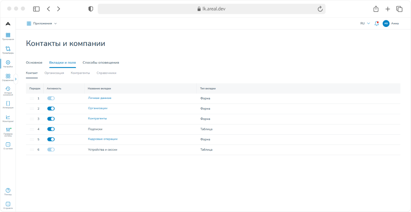Open the RU language dropdown
The image size is (411, 212).
click(365, 23)
